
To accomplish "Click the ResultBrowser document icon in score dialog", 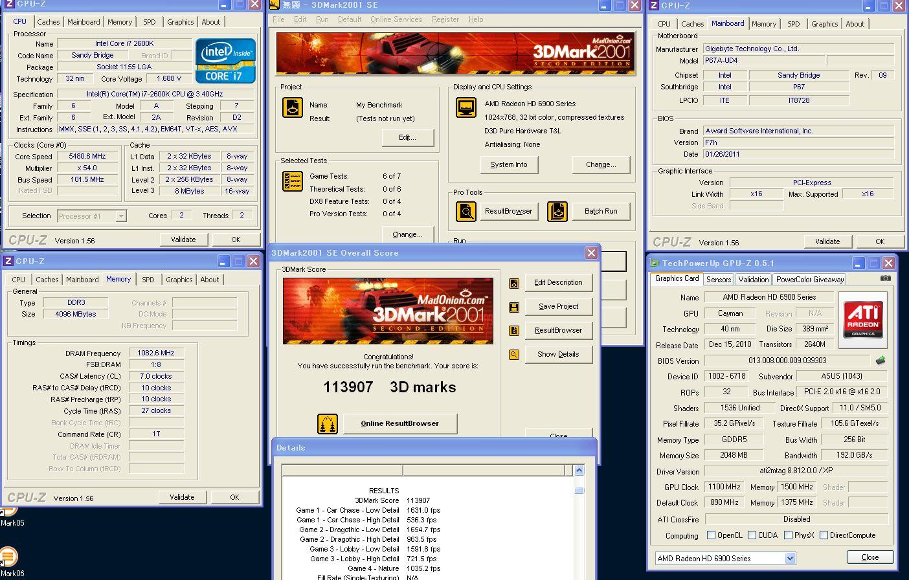I will click(x=514, y=331).
